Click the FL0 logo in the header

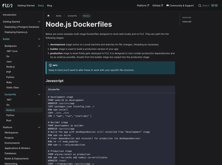(x=7, y=5)
